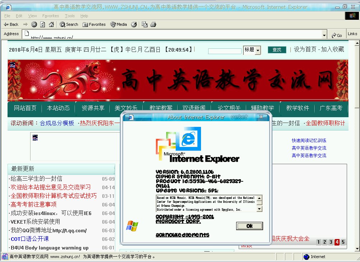The image size is (360, 262).
Task: Expand the address bar dropdown arrow
Action: point(324,35)
